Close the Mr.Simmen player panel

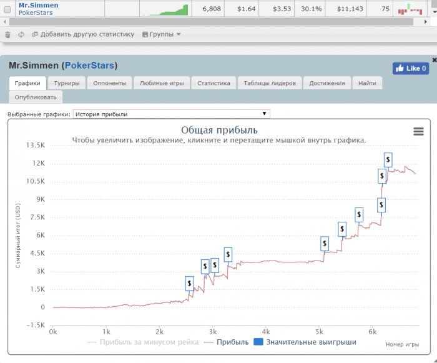pos(434,60)
